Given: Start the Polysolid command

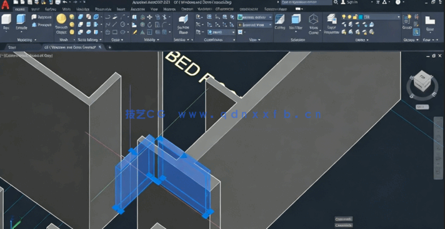Looking at the screenshot, I should click(x=41, y=17).
